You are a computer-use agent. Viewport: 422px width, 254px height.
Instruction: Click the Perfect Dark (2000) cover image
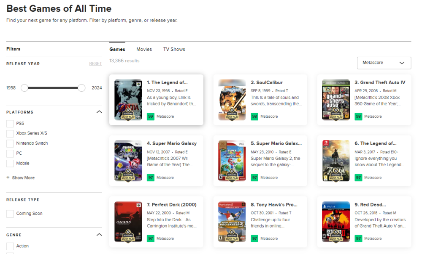click(128, 222)
